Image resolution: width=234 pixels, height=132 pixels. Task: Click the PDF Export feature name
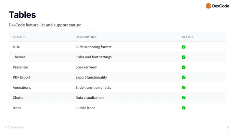(21, 77)
